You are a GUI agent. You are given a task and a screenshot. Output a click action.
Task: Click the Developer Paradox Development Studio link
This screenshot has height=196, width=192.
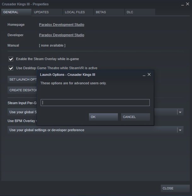[x=61, y=35]
